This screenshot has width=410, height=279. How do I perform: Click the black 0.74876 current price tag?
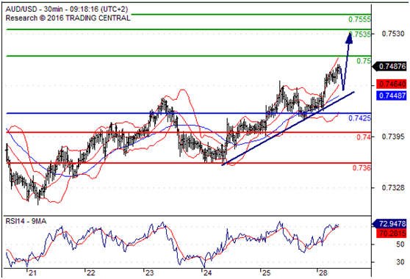click(389, 66)
